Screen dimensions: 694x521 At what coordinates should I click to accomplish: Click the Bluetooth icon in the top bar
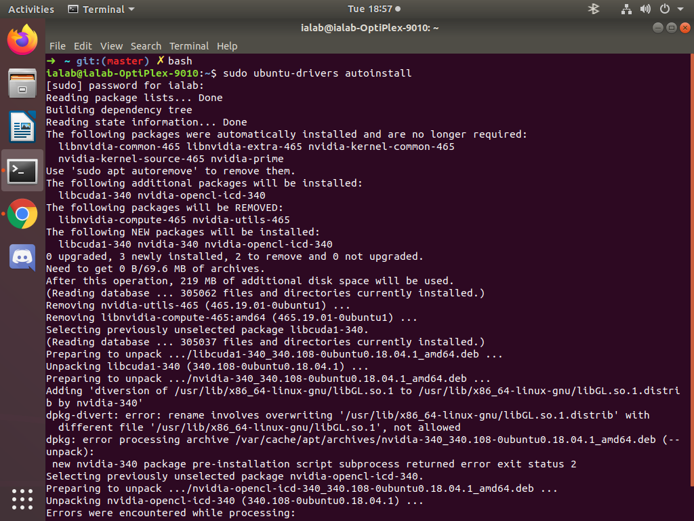(592, 9)
